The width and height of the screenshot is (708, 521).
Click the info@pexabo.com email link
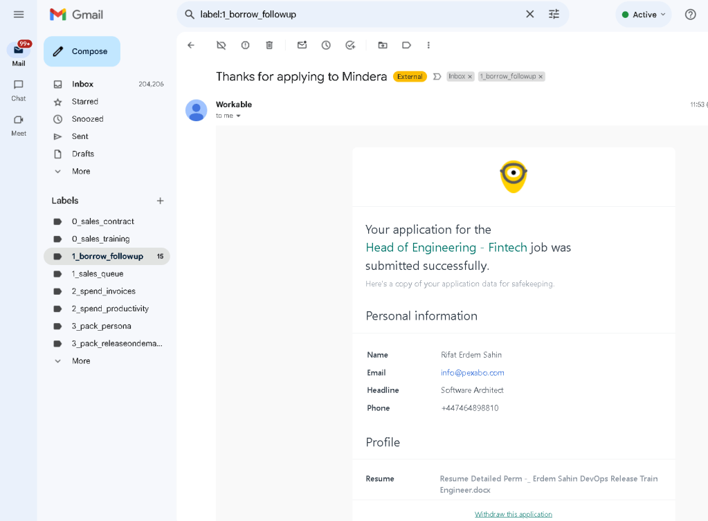point(472,372)
